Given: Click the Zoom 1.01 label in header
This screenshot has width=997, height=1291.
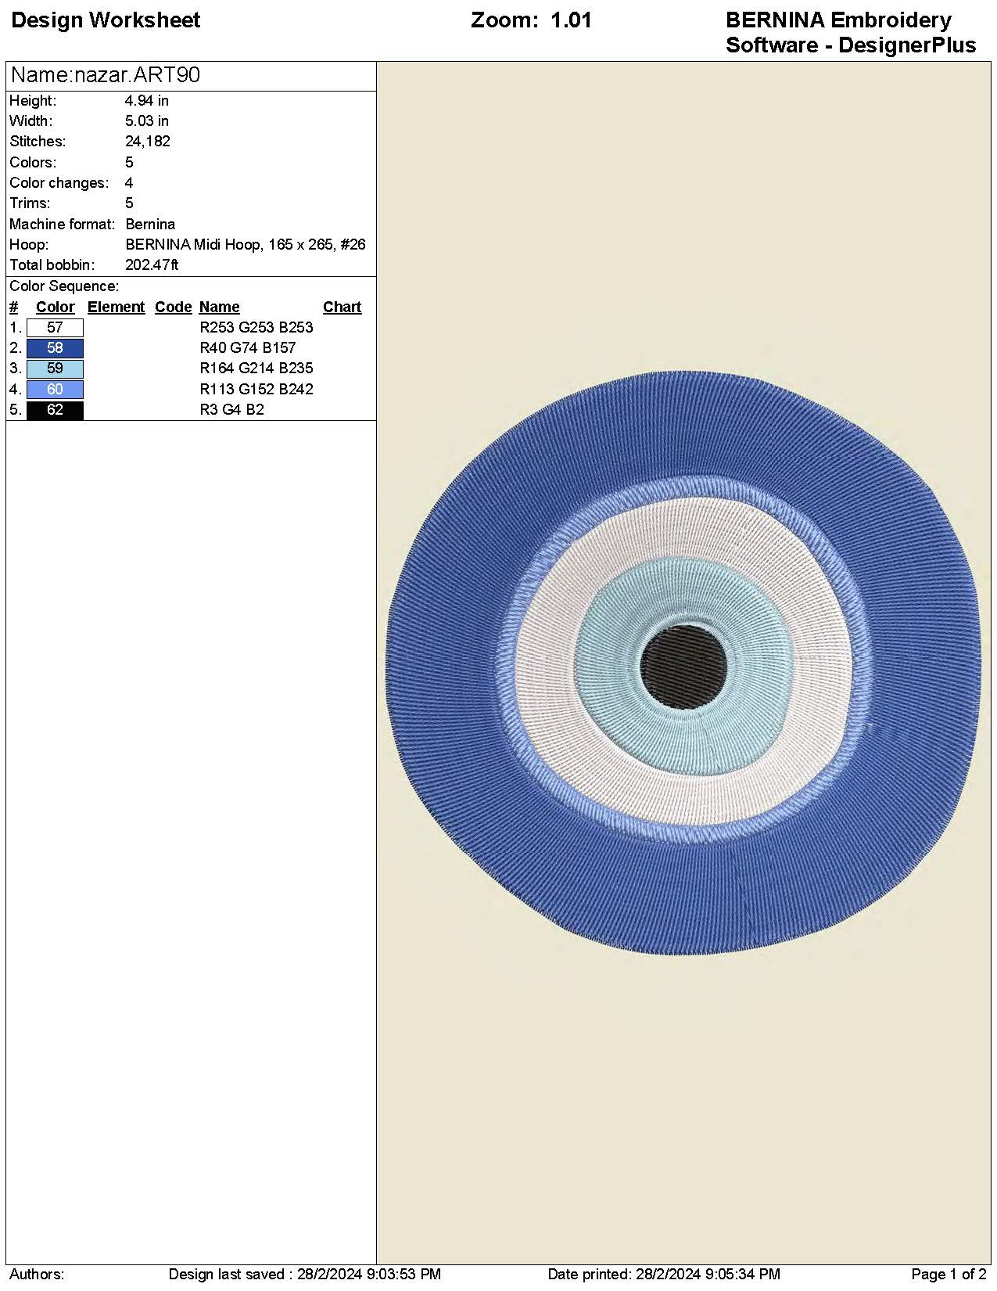Looking at the screenshot, I should [531, 20].
